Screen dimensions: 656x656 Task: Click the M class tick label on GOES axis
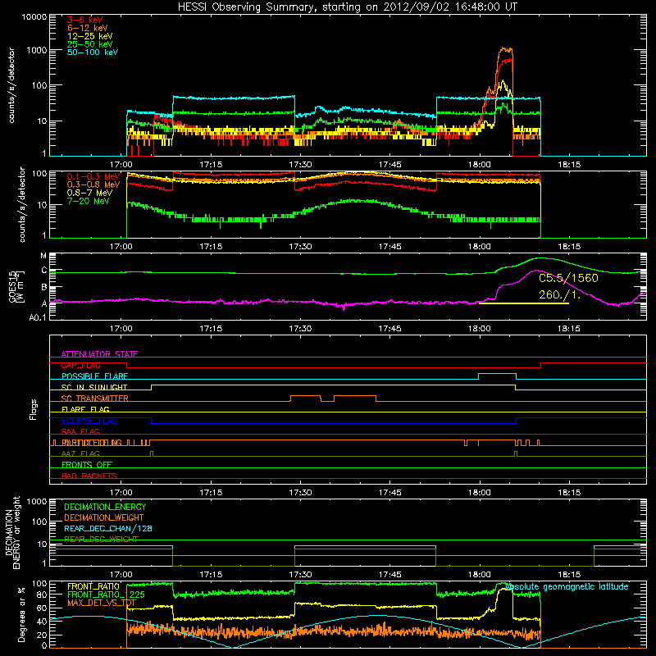(x=43, y=256)
